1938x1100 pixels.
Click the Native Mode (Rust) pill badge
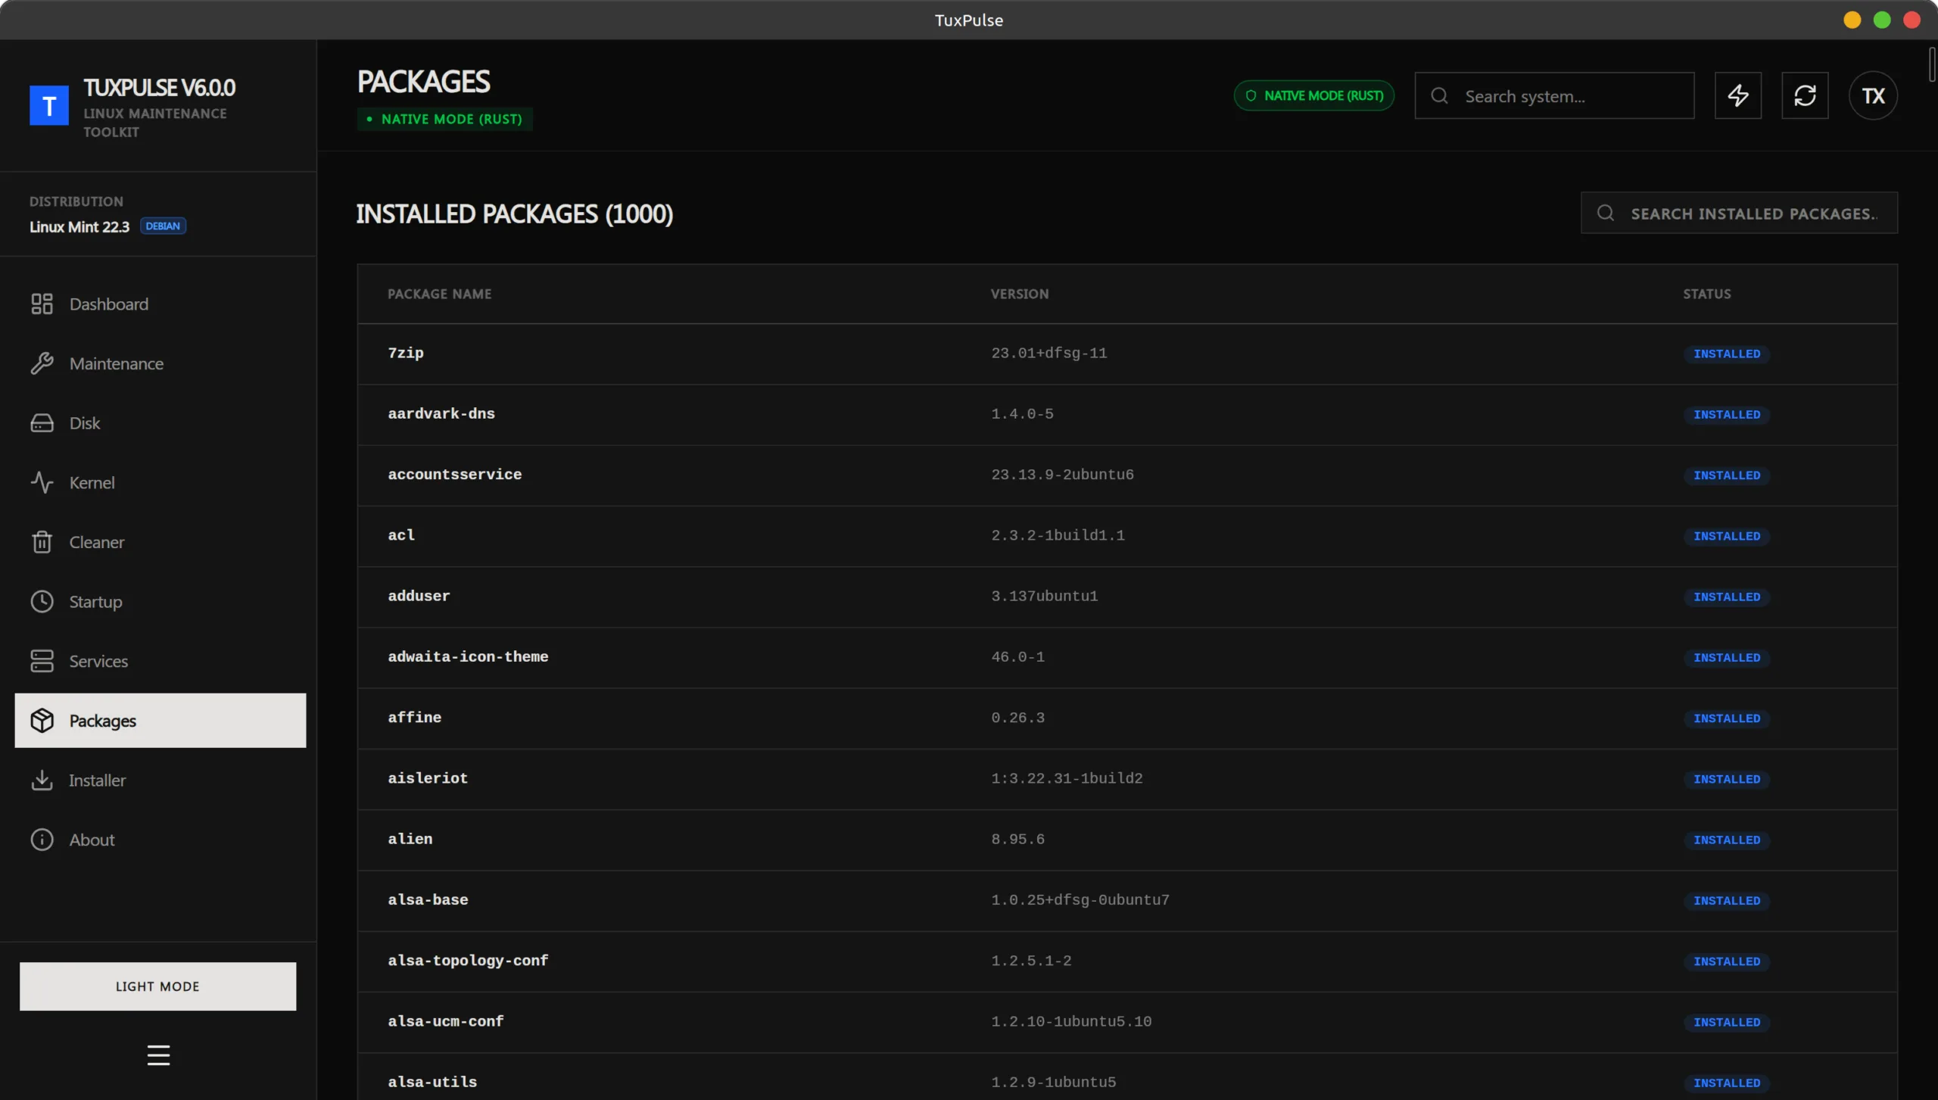pos(1313,95)
